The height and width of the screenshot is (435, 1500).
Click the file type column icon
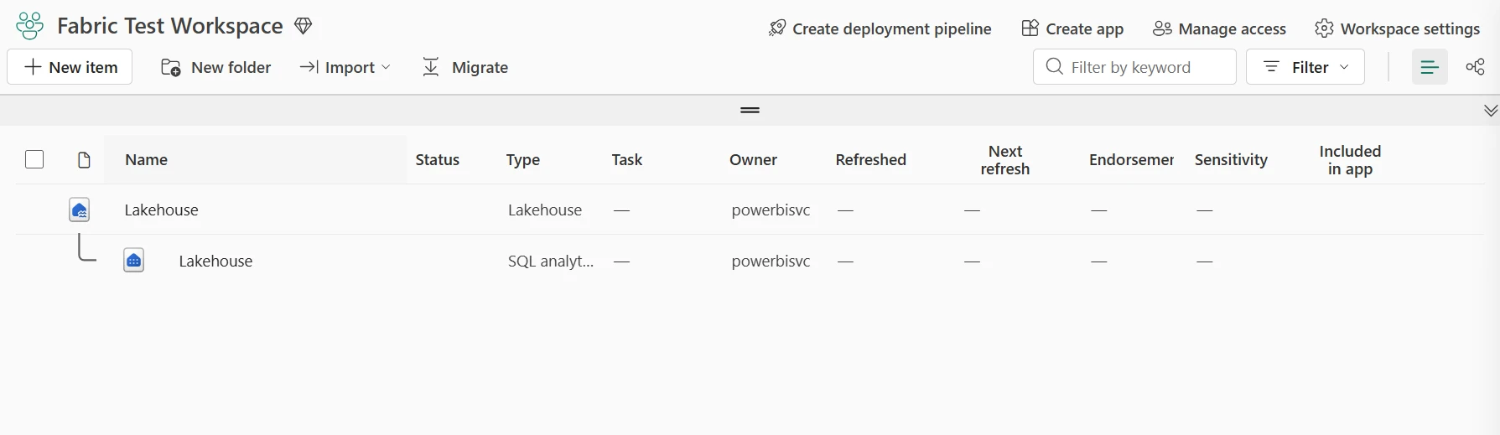[x=84, y=160]
